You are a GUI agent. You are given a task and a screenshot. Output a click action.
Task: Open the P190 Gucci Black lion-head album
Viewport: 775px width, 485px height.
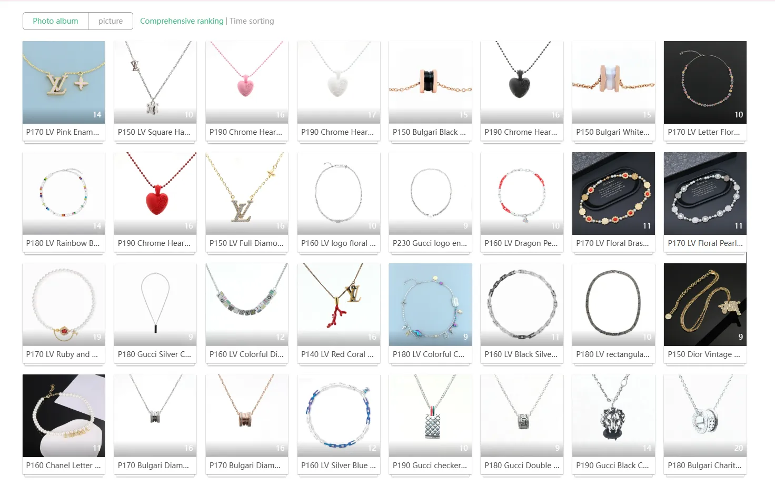613,416
